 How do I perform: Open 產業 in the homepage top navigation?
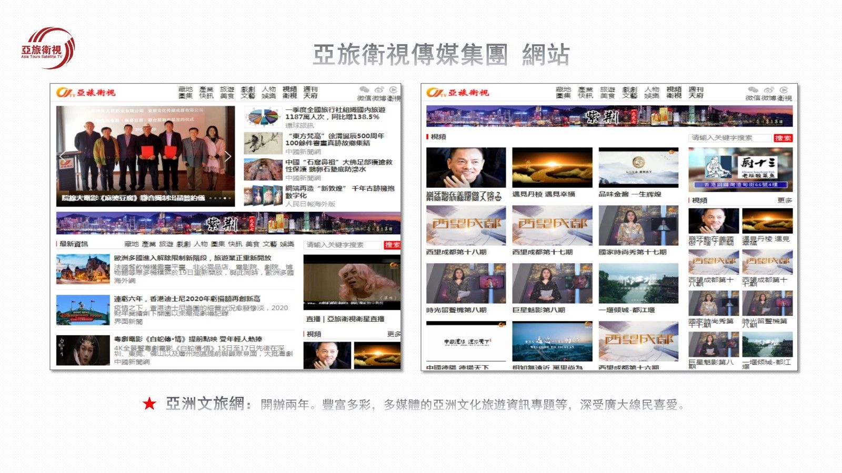click(206, 89)
